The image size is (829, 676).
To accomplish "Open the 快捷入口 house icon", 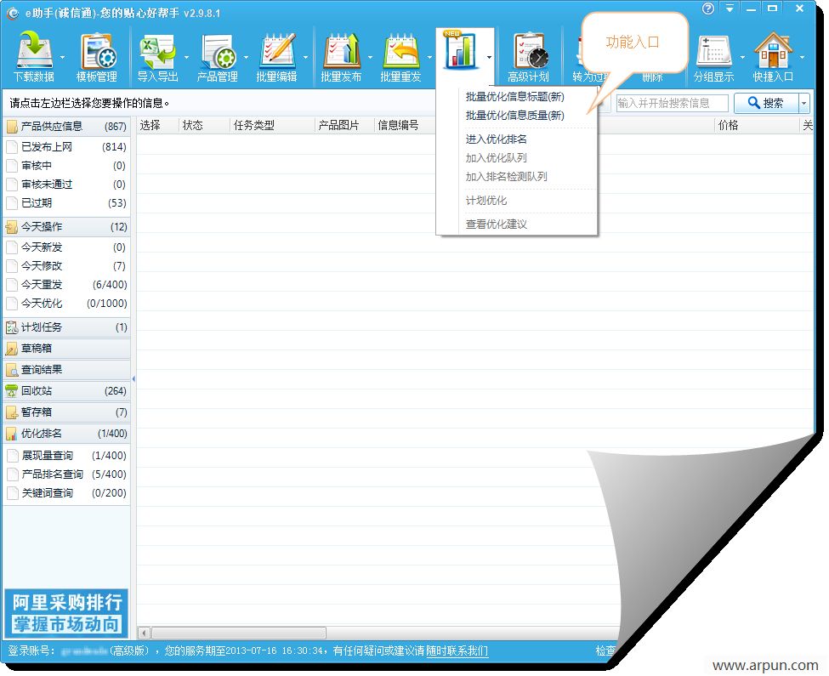I will [x=773, y=51].
